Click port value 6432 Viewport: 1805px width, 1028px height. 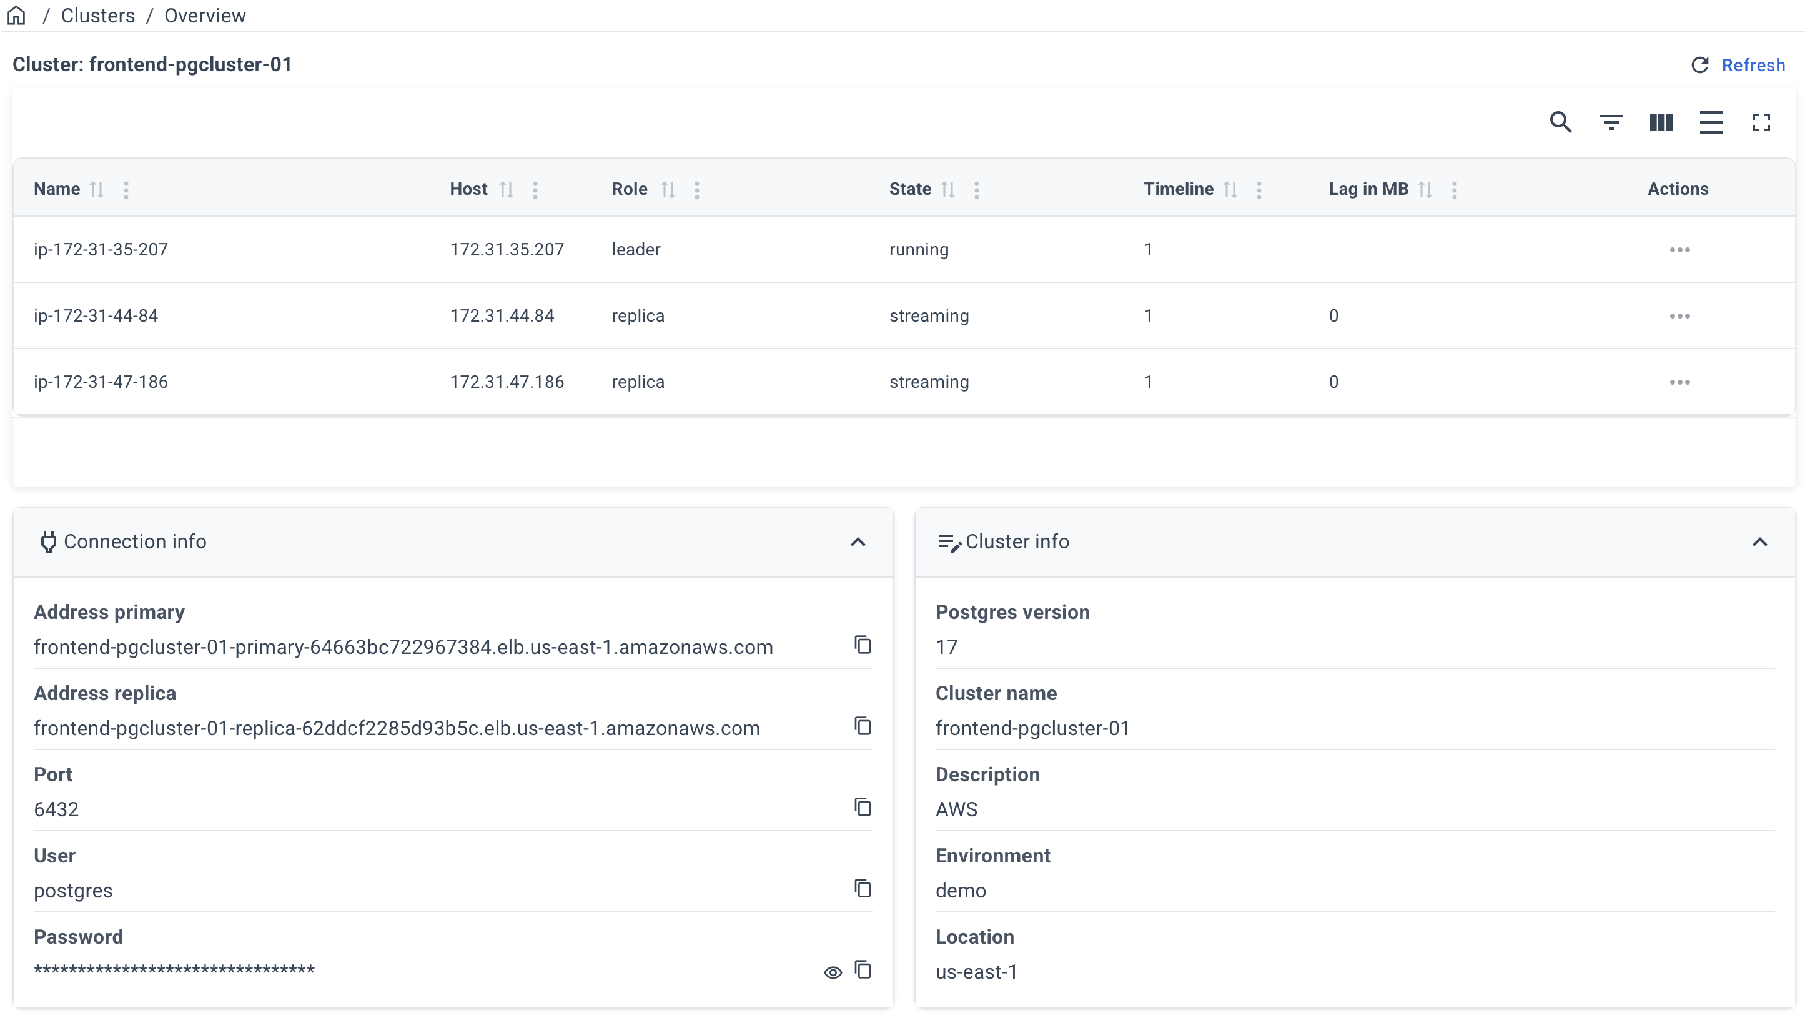[56, 810]
